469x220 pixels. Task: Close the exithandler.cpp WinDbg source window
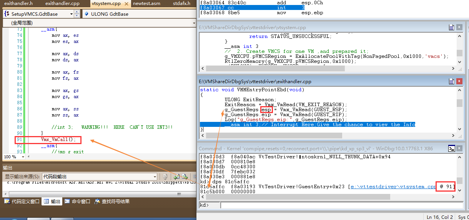click(459, 81)
